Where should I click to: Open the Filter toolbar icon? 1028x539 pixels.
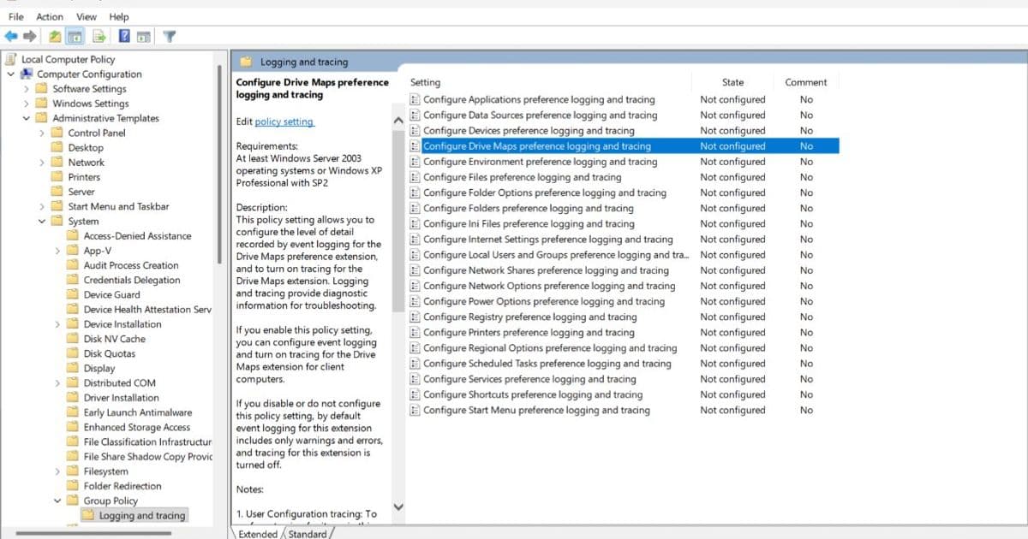(168, 35)
